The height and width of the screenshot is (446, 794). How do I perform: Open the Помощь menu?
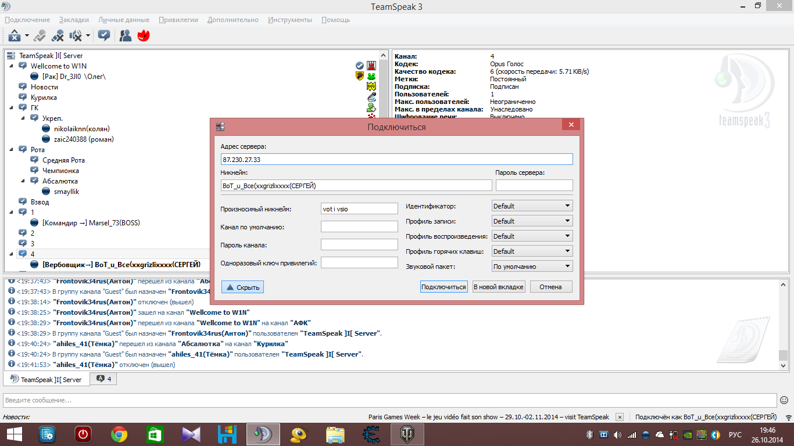point(335,20)
